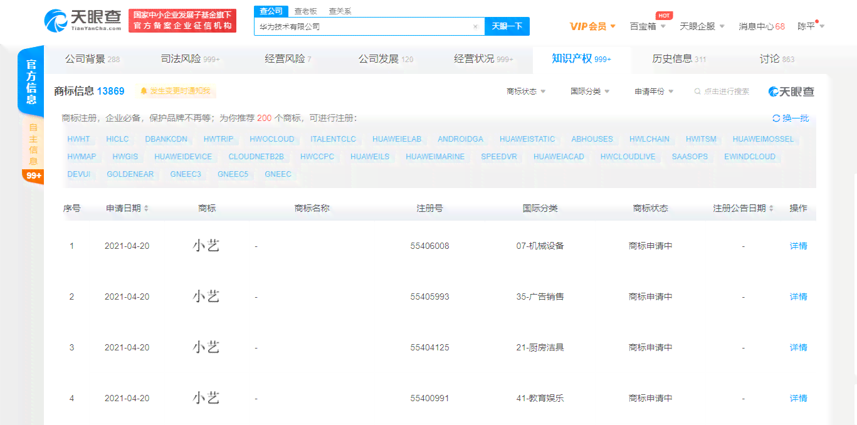Click the refresh icon next to 换一批
This screenshot has width=857, height=425.
(x=776, y=118)
